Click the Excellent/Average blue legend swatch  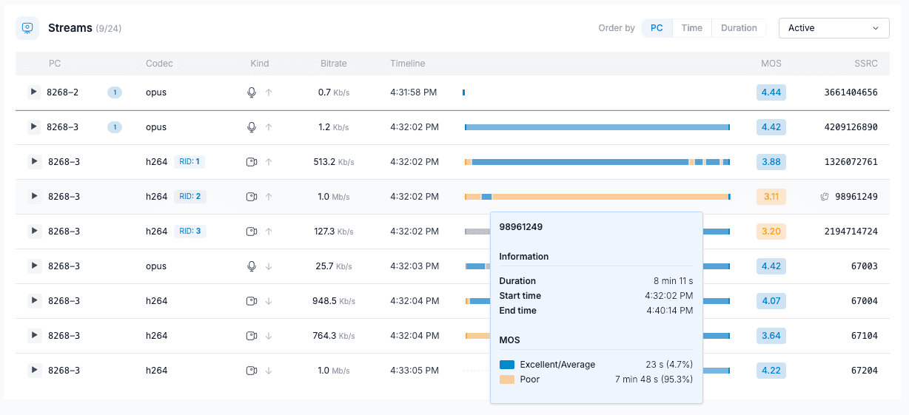pos(507,365)
